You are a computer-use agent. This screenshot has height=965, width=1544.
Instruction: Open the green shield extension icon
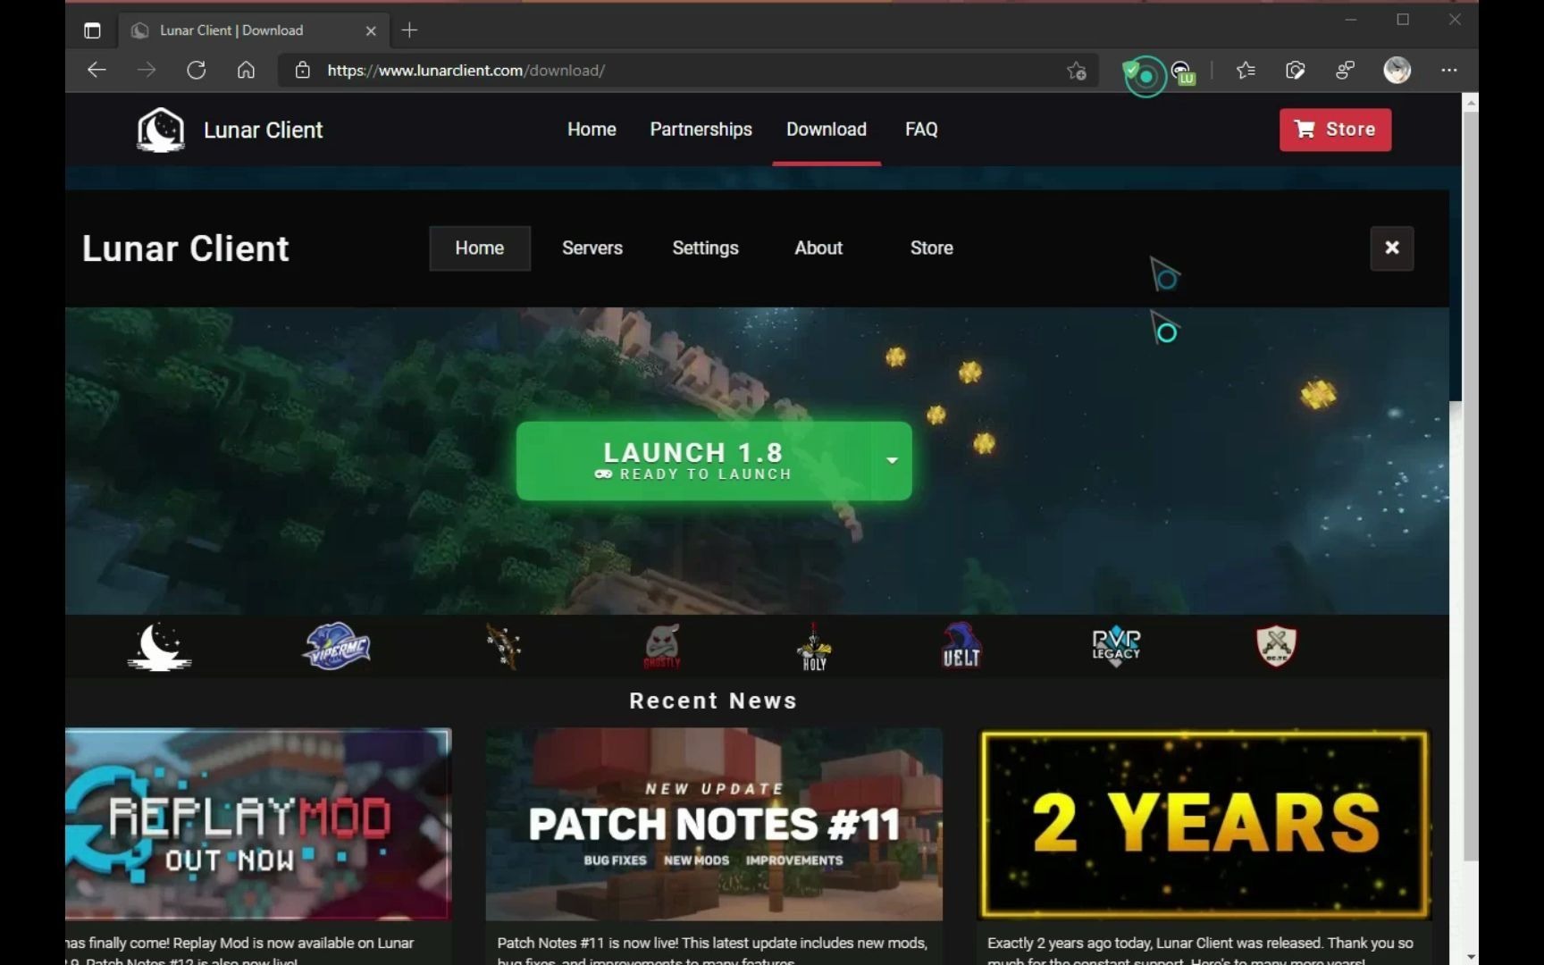click(1133, 70)
